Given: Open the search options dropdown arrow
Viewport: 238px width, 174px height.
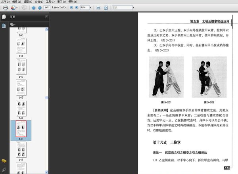Looking at the screenshot, I should [x=134, y=8].
